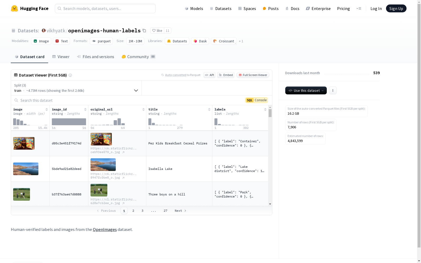Open vikhyatk profile link
This screenshot has height=263, width=421.
[x=56, y=31]
